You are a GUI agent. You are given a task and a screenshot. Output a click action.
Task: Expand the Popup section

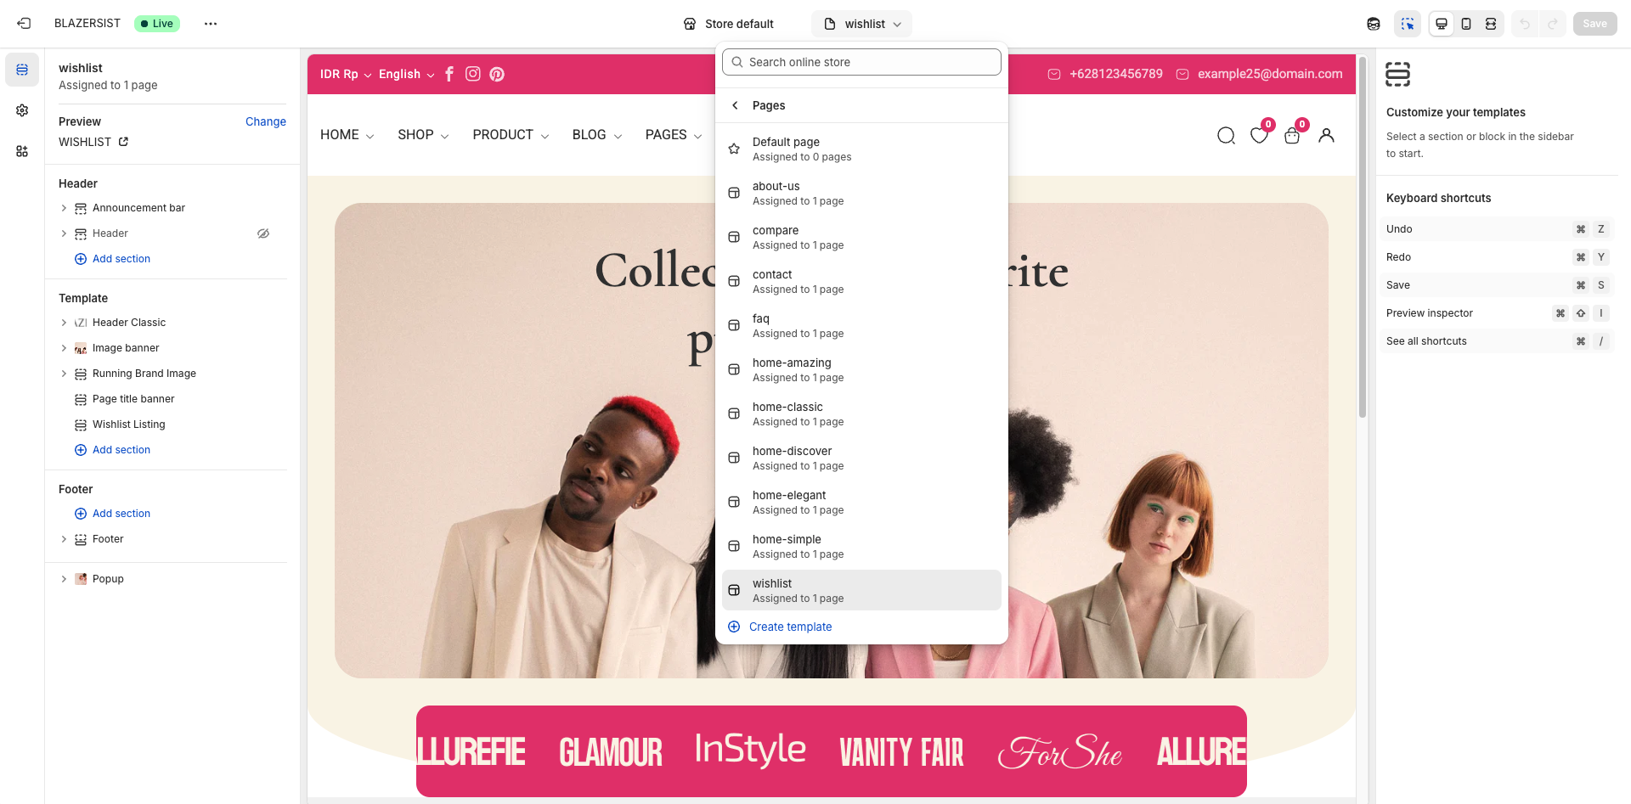64,579
